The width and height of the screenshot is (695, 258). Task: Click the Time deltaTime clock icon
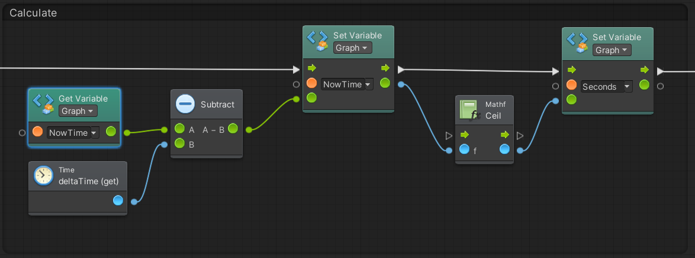pyautogui.click(x=43, y=176)
